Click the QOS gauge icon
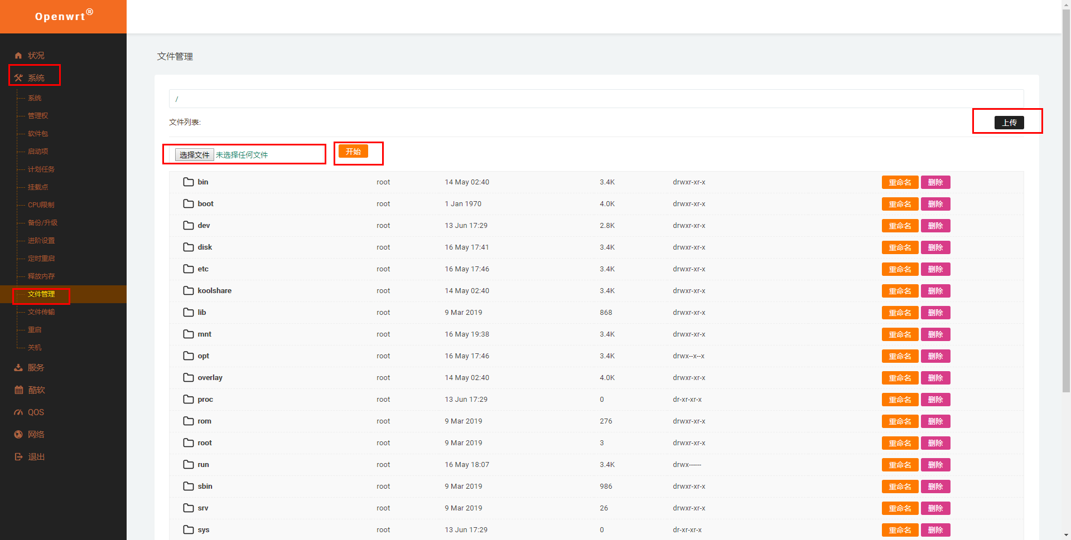The width and height of the screenshot is (1071, 540). coord(18,412)
